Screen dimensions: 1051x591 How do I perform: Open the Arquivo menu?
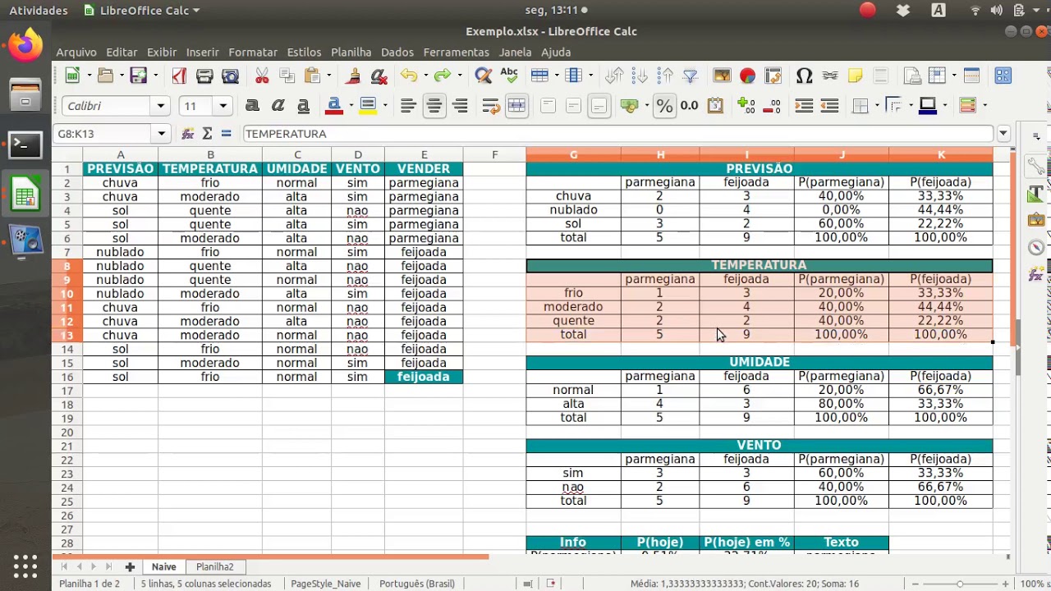pos(76,52)
